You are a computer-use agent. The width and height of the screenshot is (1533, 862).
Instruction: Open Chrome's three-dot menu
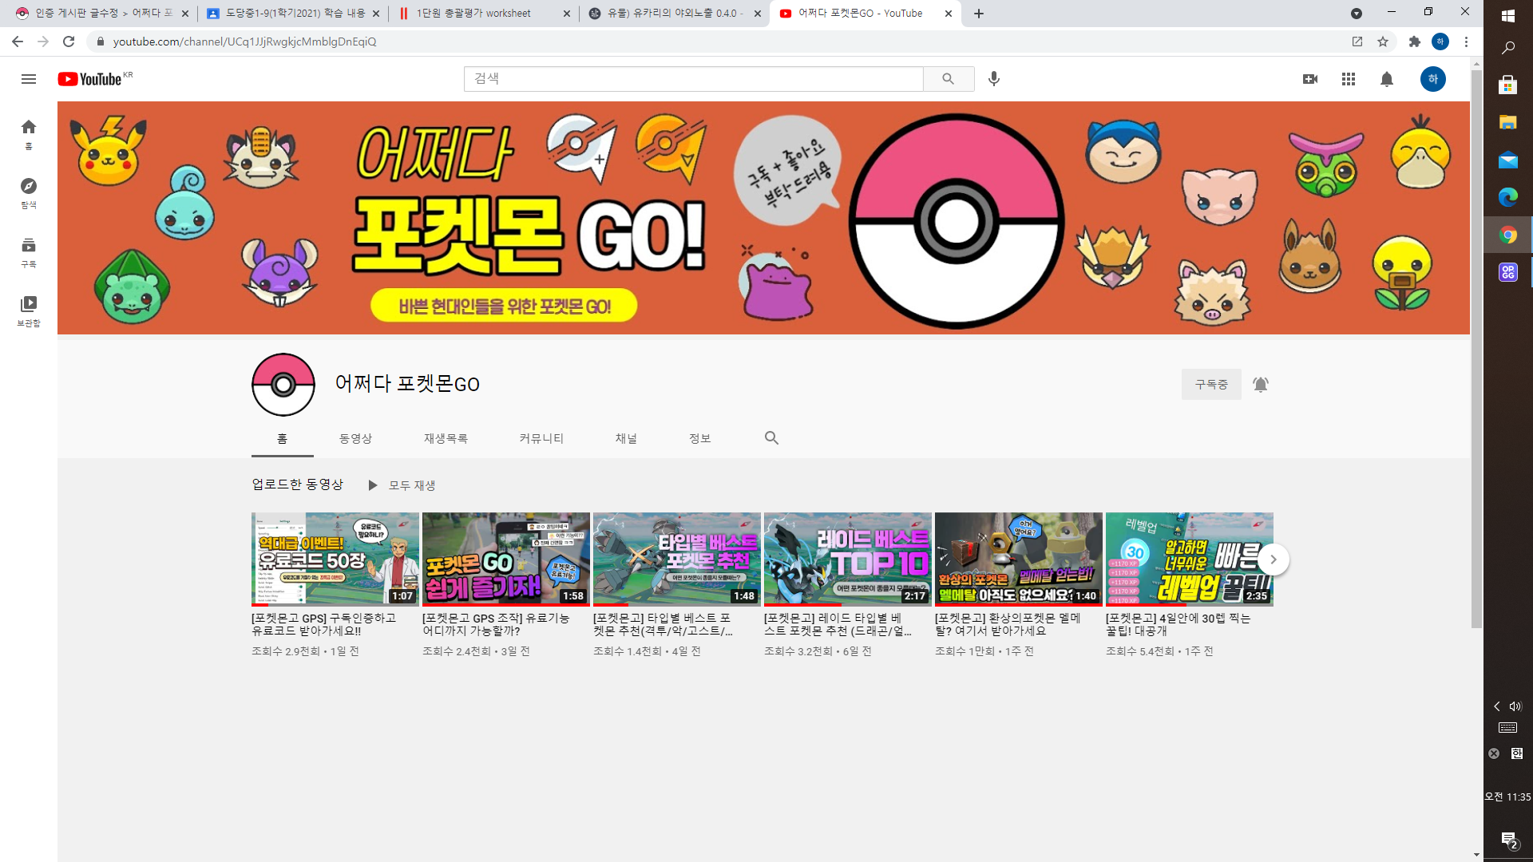1466,42
